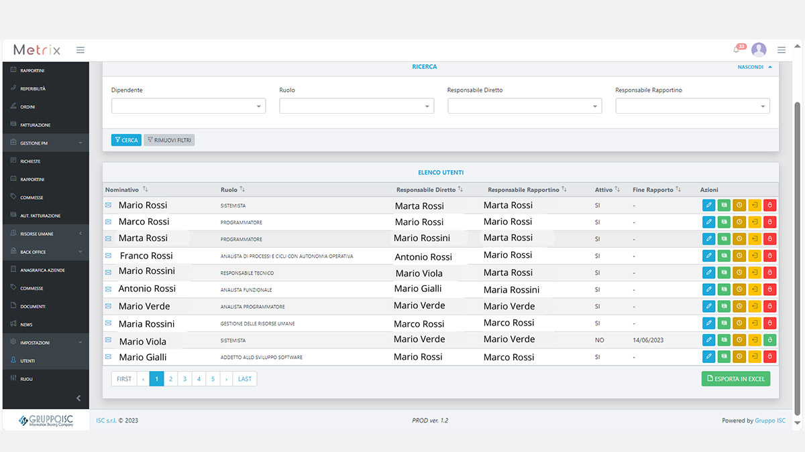The width and height of the screenshot is (805, 452).
Task: Click the mail icon next to Antonio Rossi
Action: click(108, 289)
